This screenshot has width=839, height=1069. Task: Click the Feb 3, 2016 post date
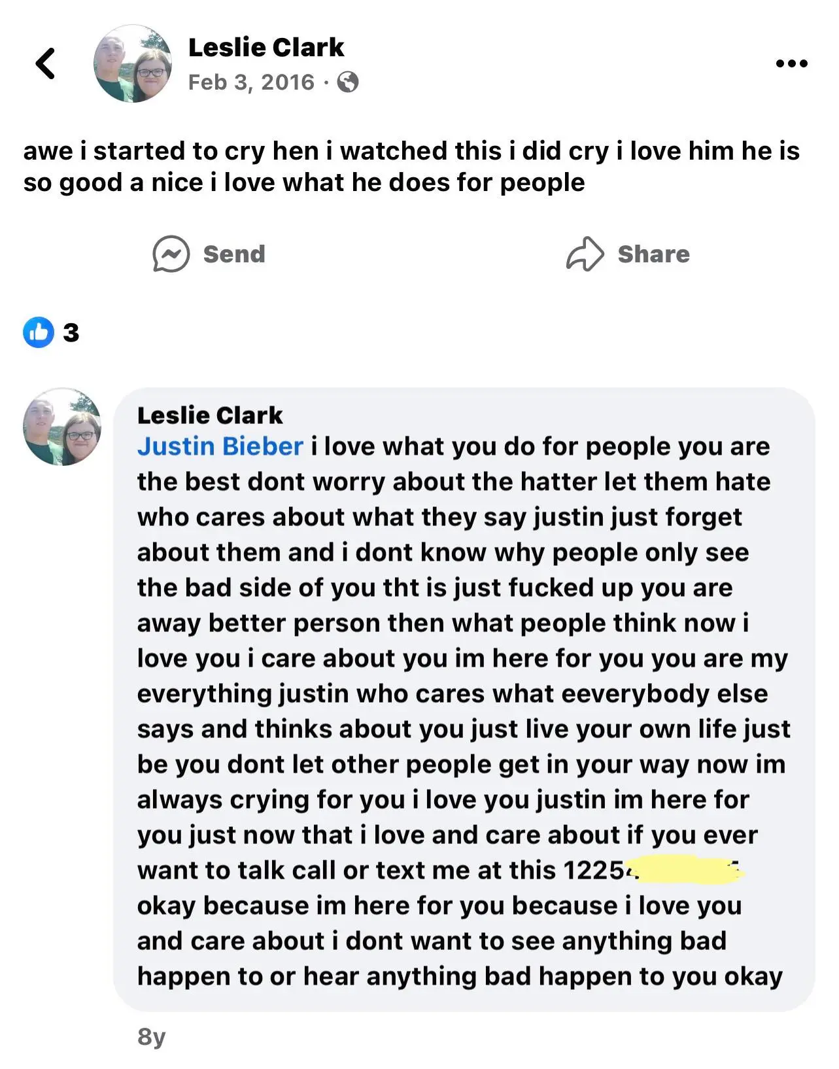(251, 82)
